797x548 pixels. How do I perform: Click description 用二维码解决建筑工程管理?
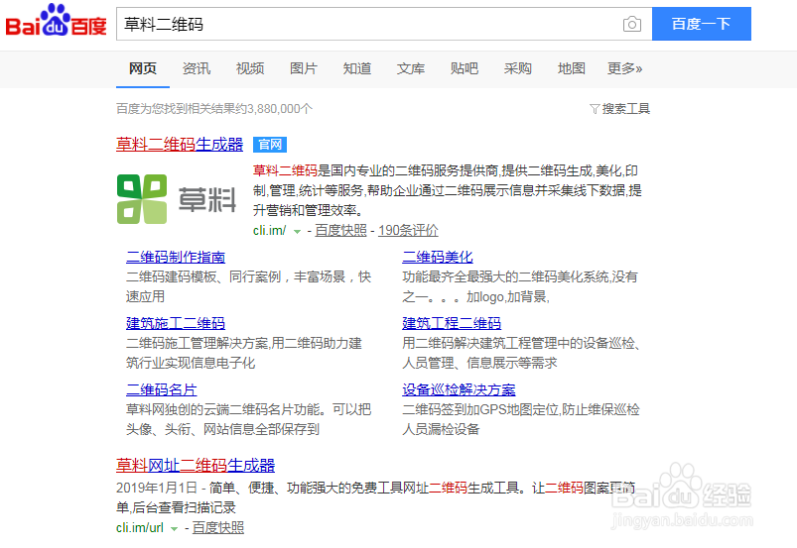point(521,353)
